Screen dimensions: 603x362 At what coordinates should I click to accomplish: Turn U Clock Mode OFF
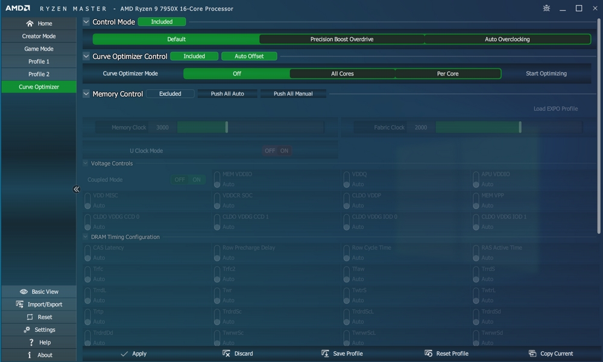coord(270,151)
